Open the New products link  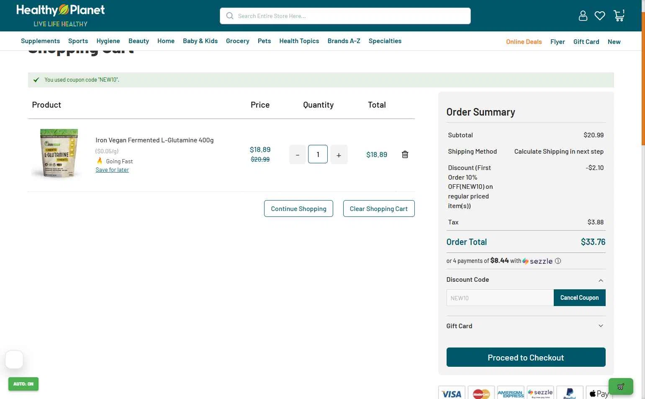tap(614, 42)
